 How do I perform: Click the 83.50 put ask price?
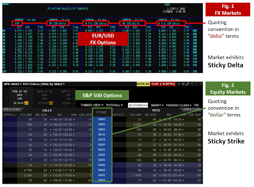[177, 120]
